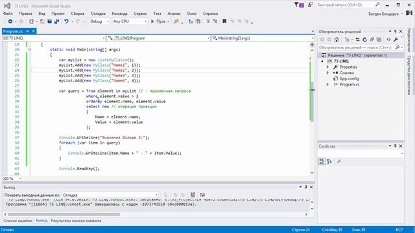Click the Navigate Backward circle icon
Image resolution: width=415 pixels, height=233 pixels.
pyautogui.click(x=10, y=21)
